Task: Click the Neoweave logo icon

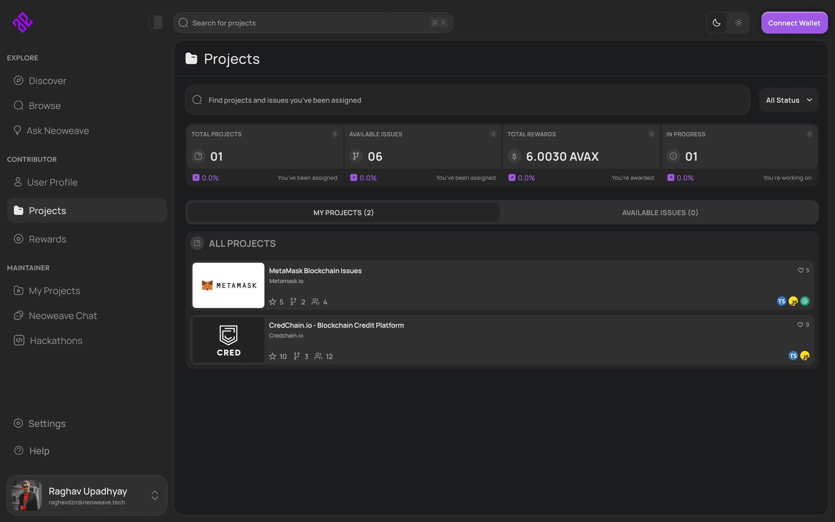Action: click(x=22, y=22)
